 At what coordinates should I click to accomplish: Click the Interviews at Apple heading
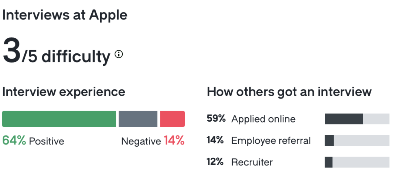click(65, 15)
